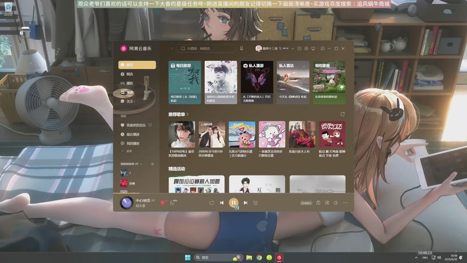Open lyrics display icon in player bar
The width and height of the screenshot is (467, 263).
(x=327, y=203)
